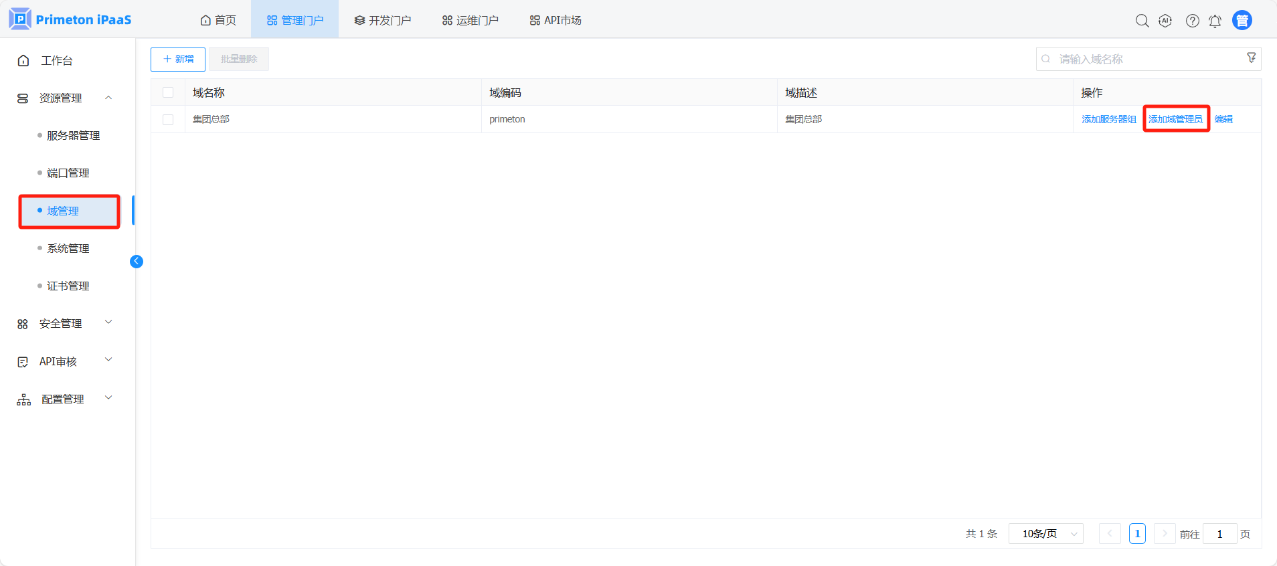Click the user avatar icon
Image resolution: width=1277 pixels, height=566 pixels.
point(1242,21)
